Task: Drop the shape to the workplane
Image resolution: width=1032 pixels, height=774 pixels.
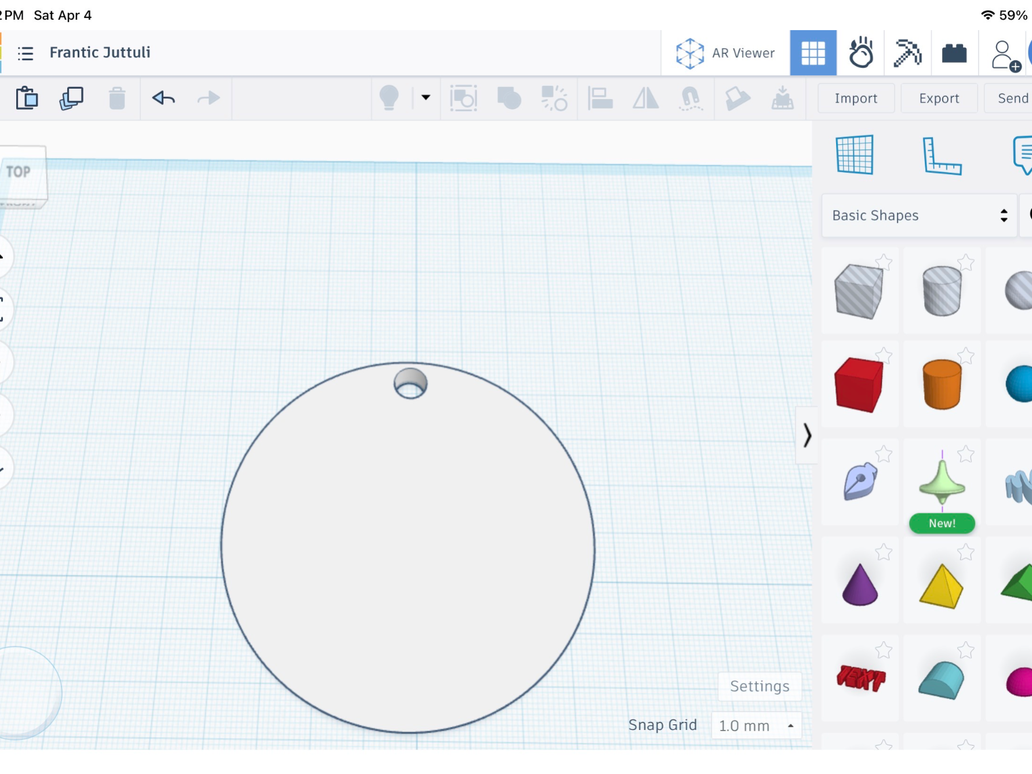Action: [x=783, y=98]
